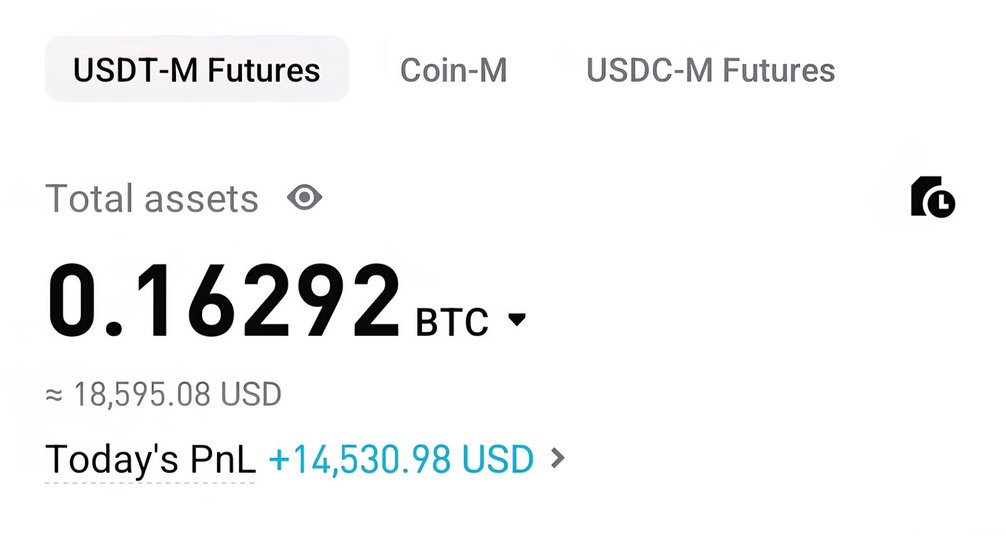The image size is (1006, 537).
Task: Expand the BTC currency unit dropdown arrow
Action: pos(516,320)
